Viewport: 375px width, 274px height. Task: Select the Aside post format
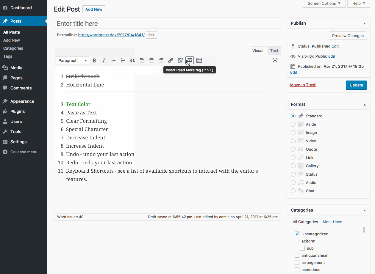(293, 124)
